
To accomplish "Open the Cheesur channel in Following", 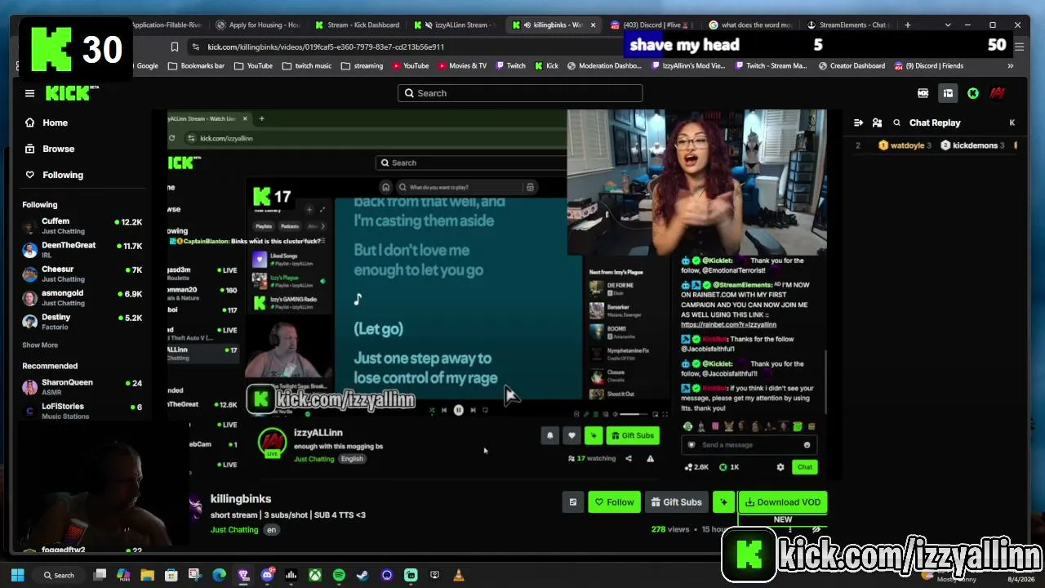I will coord(82,274).
